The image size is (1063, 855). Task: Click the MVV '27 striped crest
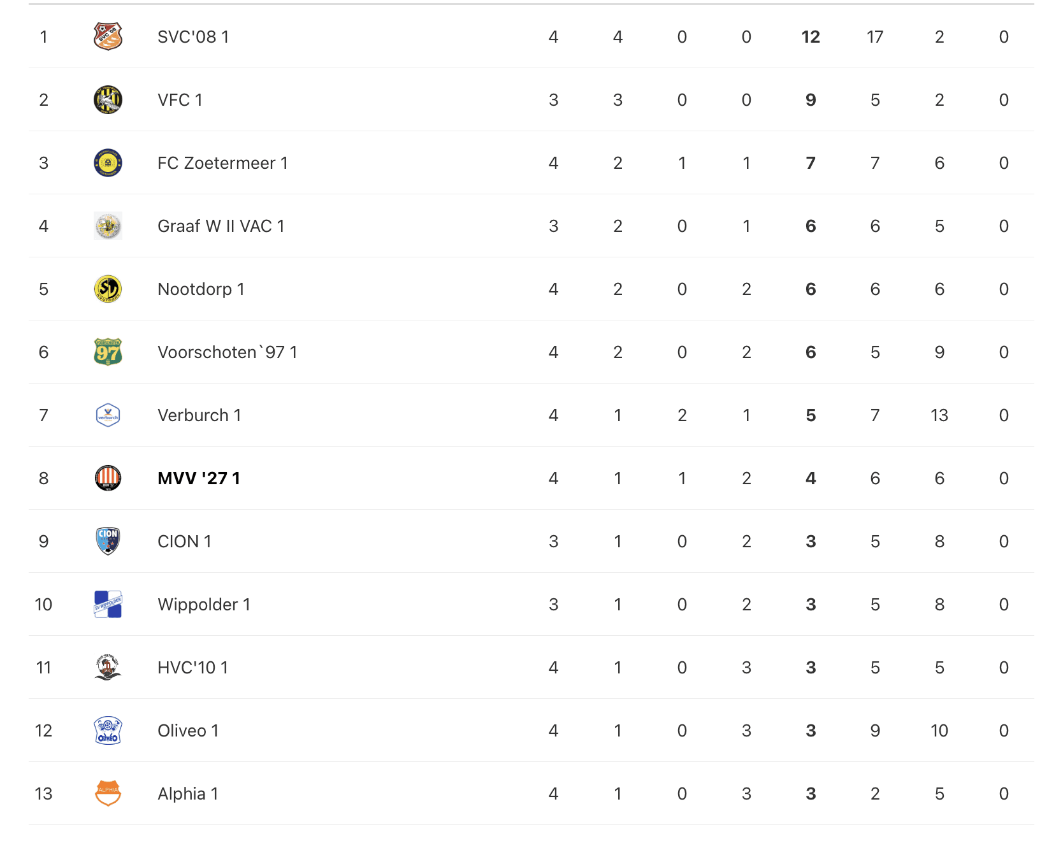pos(108,478)
